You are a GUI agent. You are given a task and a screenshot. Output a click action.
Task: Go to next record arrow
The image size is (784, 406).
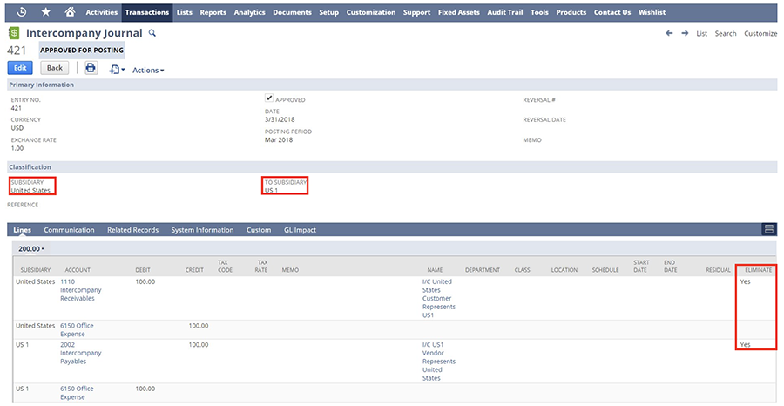pos(684,33)
